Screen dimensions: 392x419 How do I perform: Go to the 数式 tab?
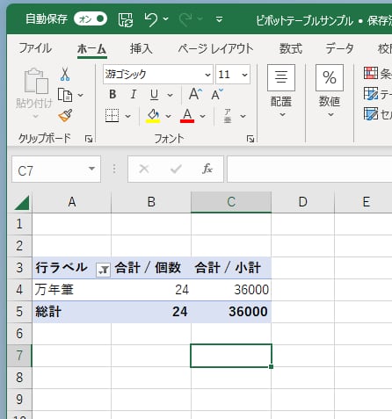[x=290, y=48]
